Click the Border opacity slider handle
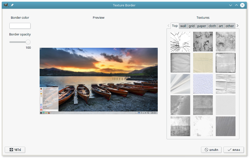The height and width of the screenshot is (159, 250). [28, 42]
